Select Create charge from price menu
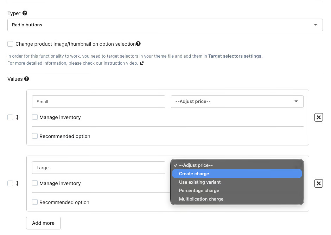The image size is (331, 235). pyautogui.click(x=194, y=174)
